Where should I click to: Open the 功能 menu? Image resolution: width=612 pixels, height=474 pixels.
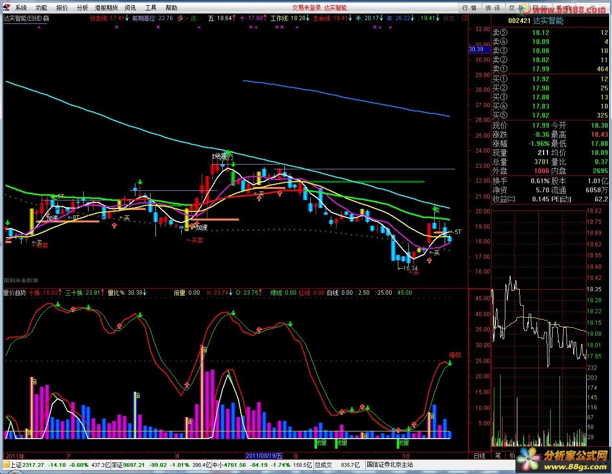(42, 8)
